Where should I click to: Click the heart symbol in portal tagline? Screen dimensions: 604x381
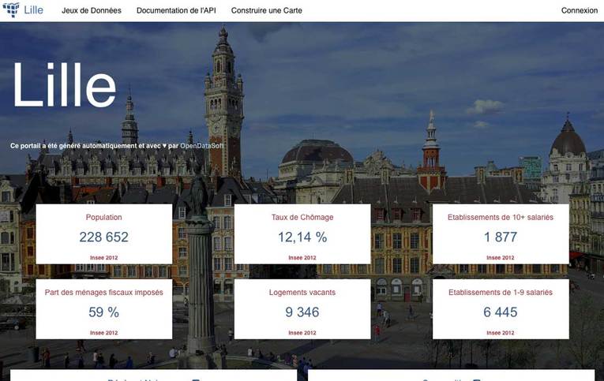[x=164, y=146]
